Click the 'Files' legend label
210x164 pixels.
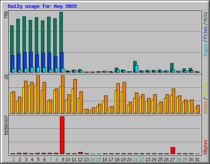click(x=205, y=33)
